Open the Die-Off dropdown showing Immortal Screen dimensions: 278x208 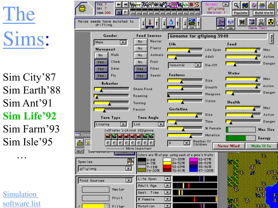(185, 65)
